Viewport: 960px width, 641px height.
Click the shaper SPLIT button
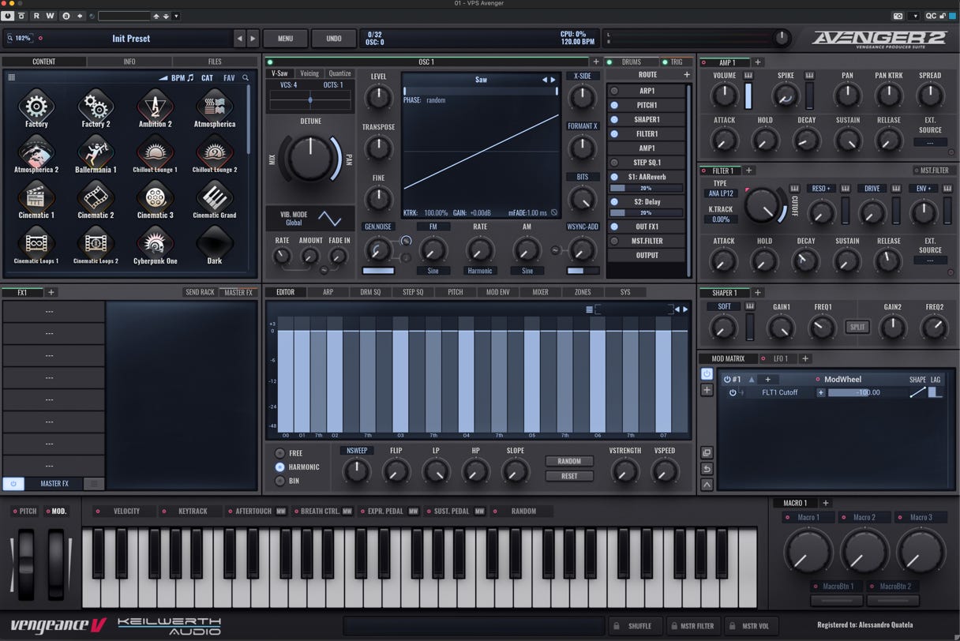pos(857,327)
